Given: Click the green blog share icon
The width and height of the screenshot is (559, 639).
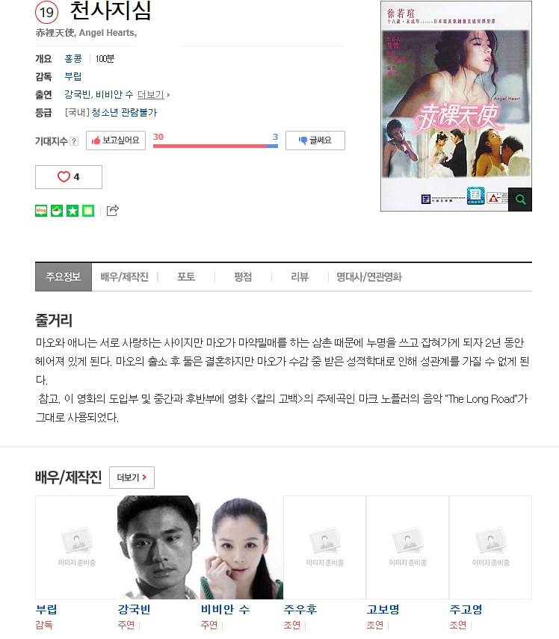Looking at the screenshot, I should tap(41, 211).
